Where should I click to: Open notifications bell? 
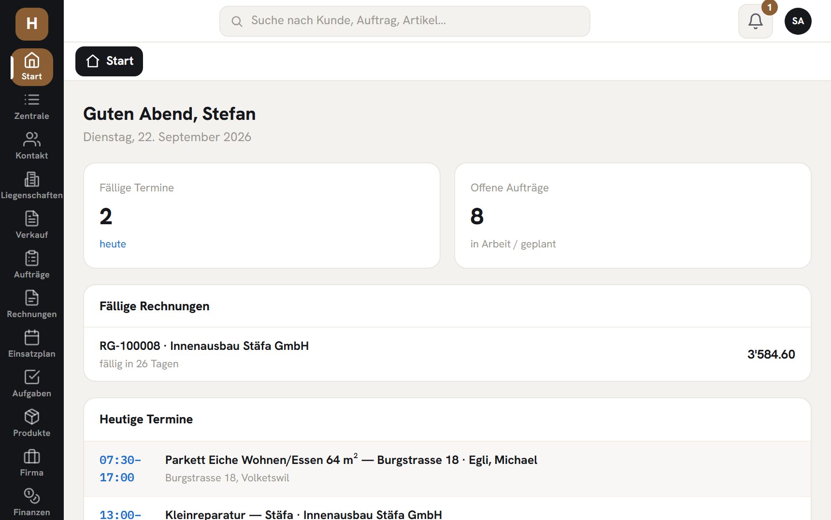tap(756, 21)
